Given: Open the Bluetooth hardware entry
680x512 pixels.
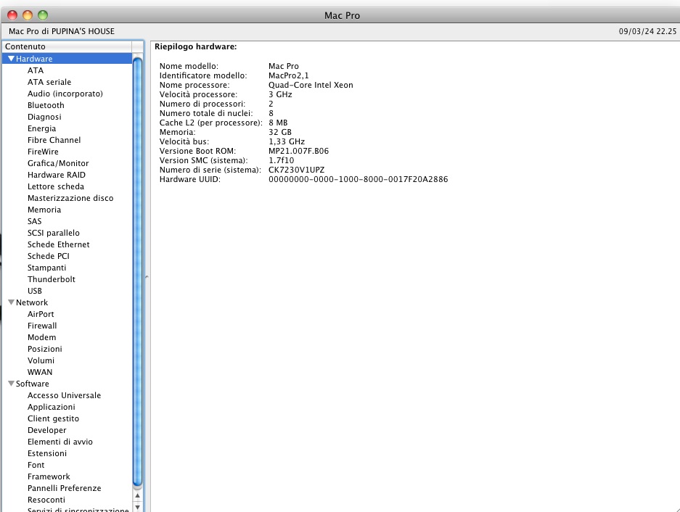Looking at the screenshot, I should pyautogui.click(x=46, y=105).
